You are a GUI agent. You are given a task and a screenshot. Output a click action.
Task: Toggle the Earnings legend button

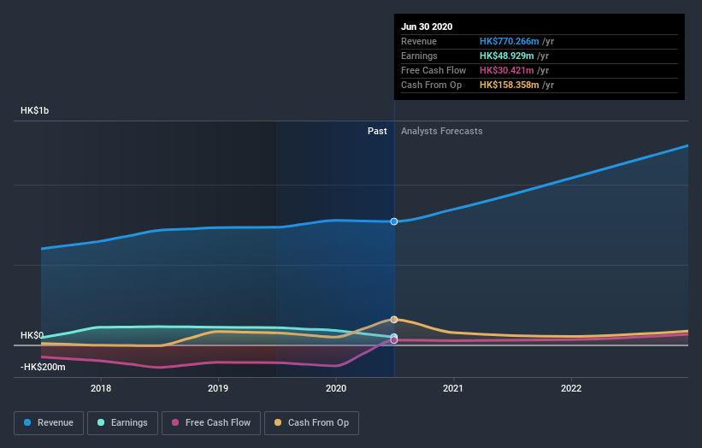pyautogui.click(x=122, y=423)
